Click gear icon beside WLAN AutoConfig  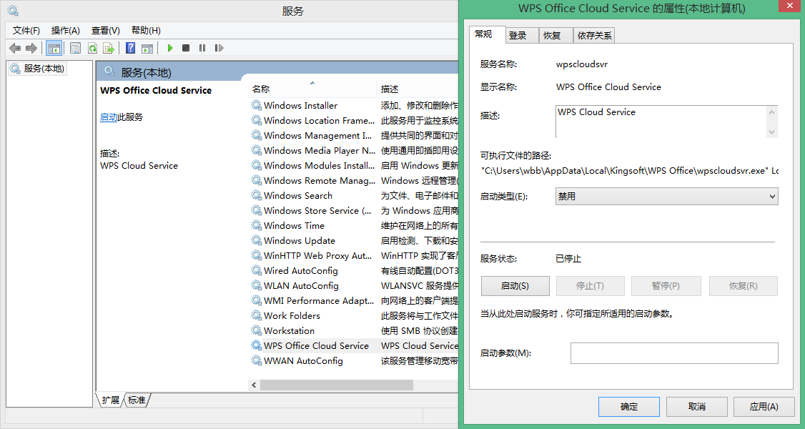tap(256, 285)
